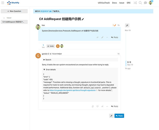
Task: Go to iSharkFly home logo
Action: [x=13, y=3]
